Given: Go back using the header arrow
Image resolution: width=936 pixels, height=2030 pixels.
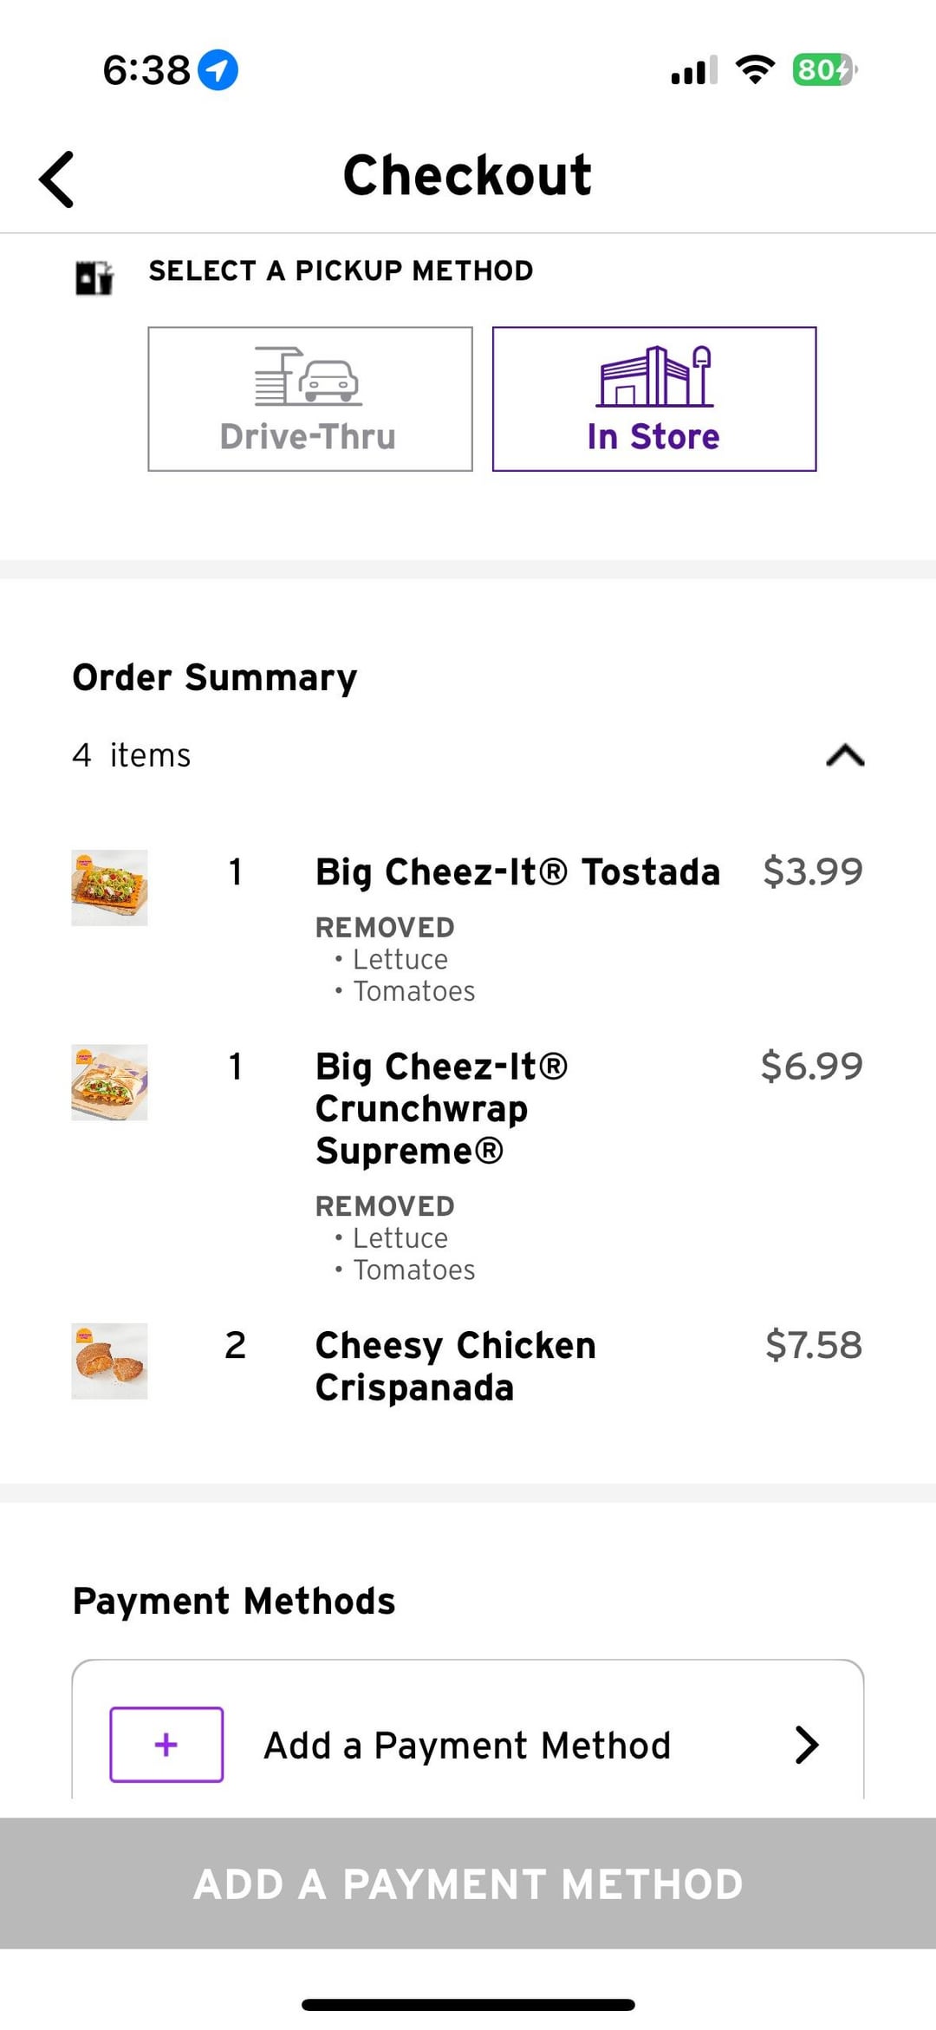Looking at the screenshot, I should point(57,180).
